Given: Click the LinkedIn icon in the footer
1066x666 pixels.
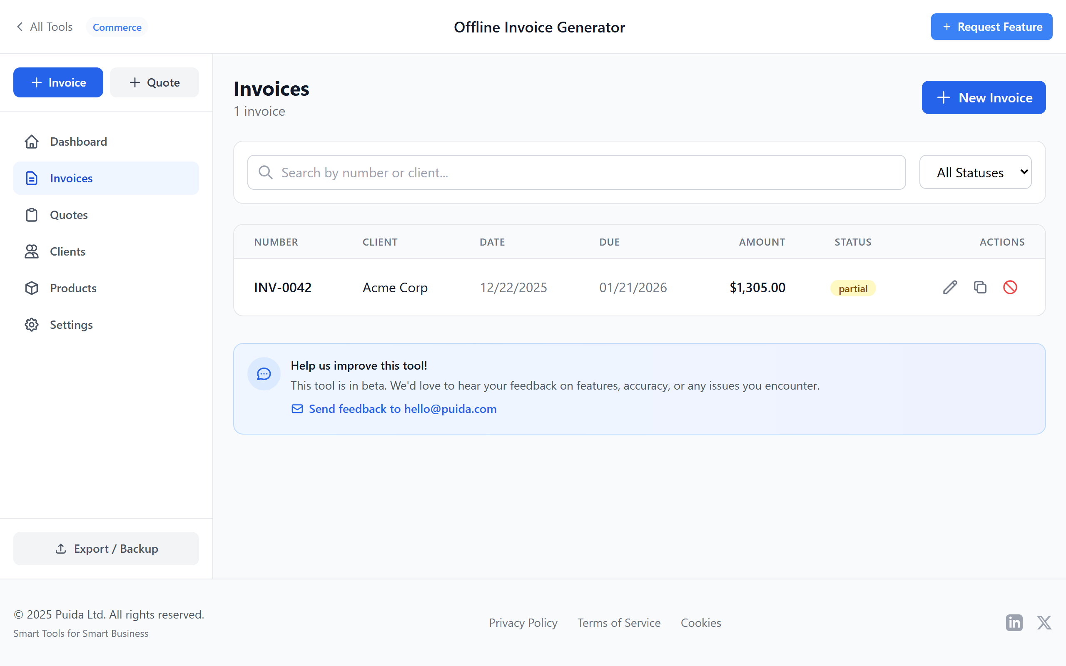Looking at the screenshot, I should point(1014,622).
